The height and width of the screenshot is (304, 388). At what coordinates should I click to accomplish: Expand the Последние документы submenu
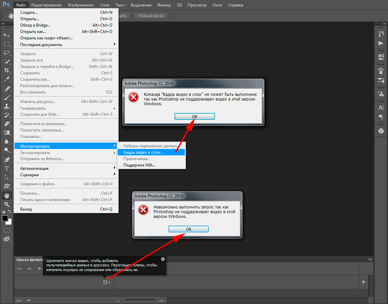[x=66, y=45]
